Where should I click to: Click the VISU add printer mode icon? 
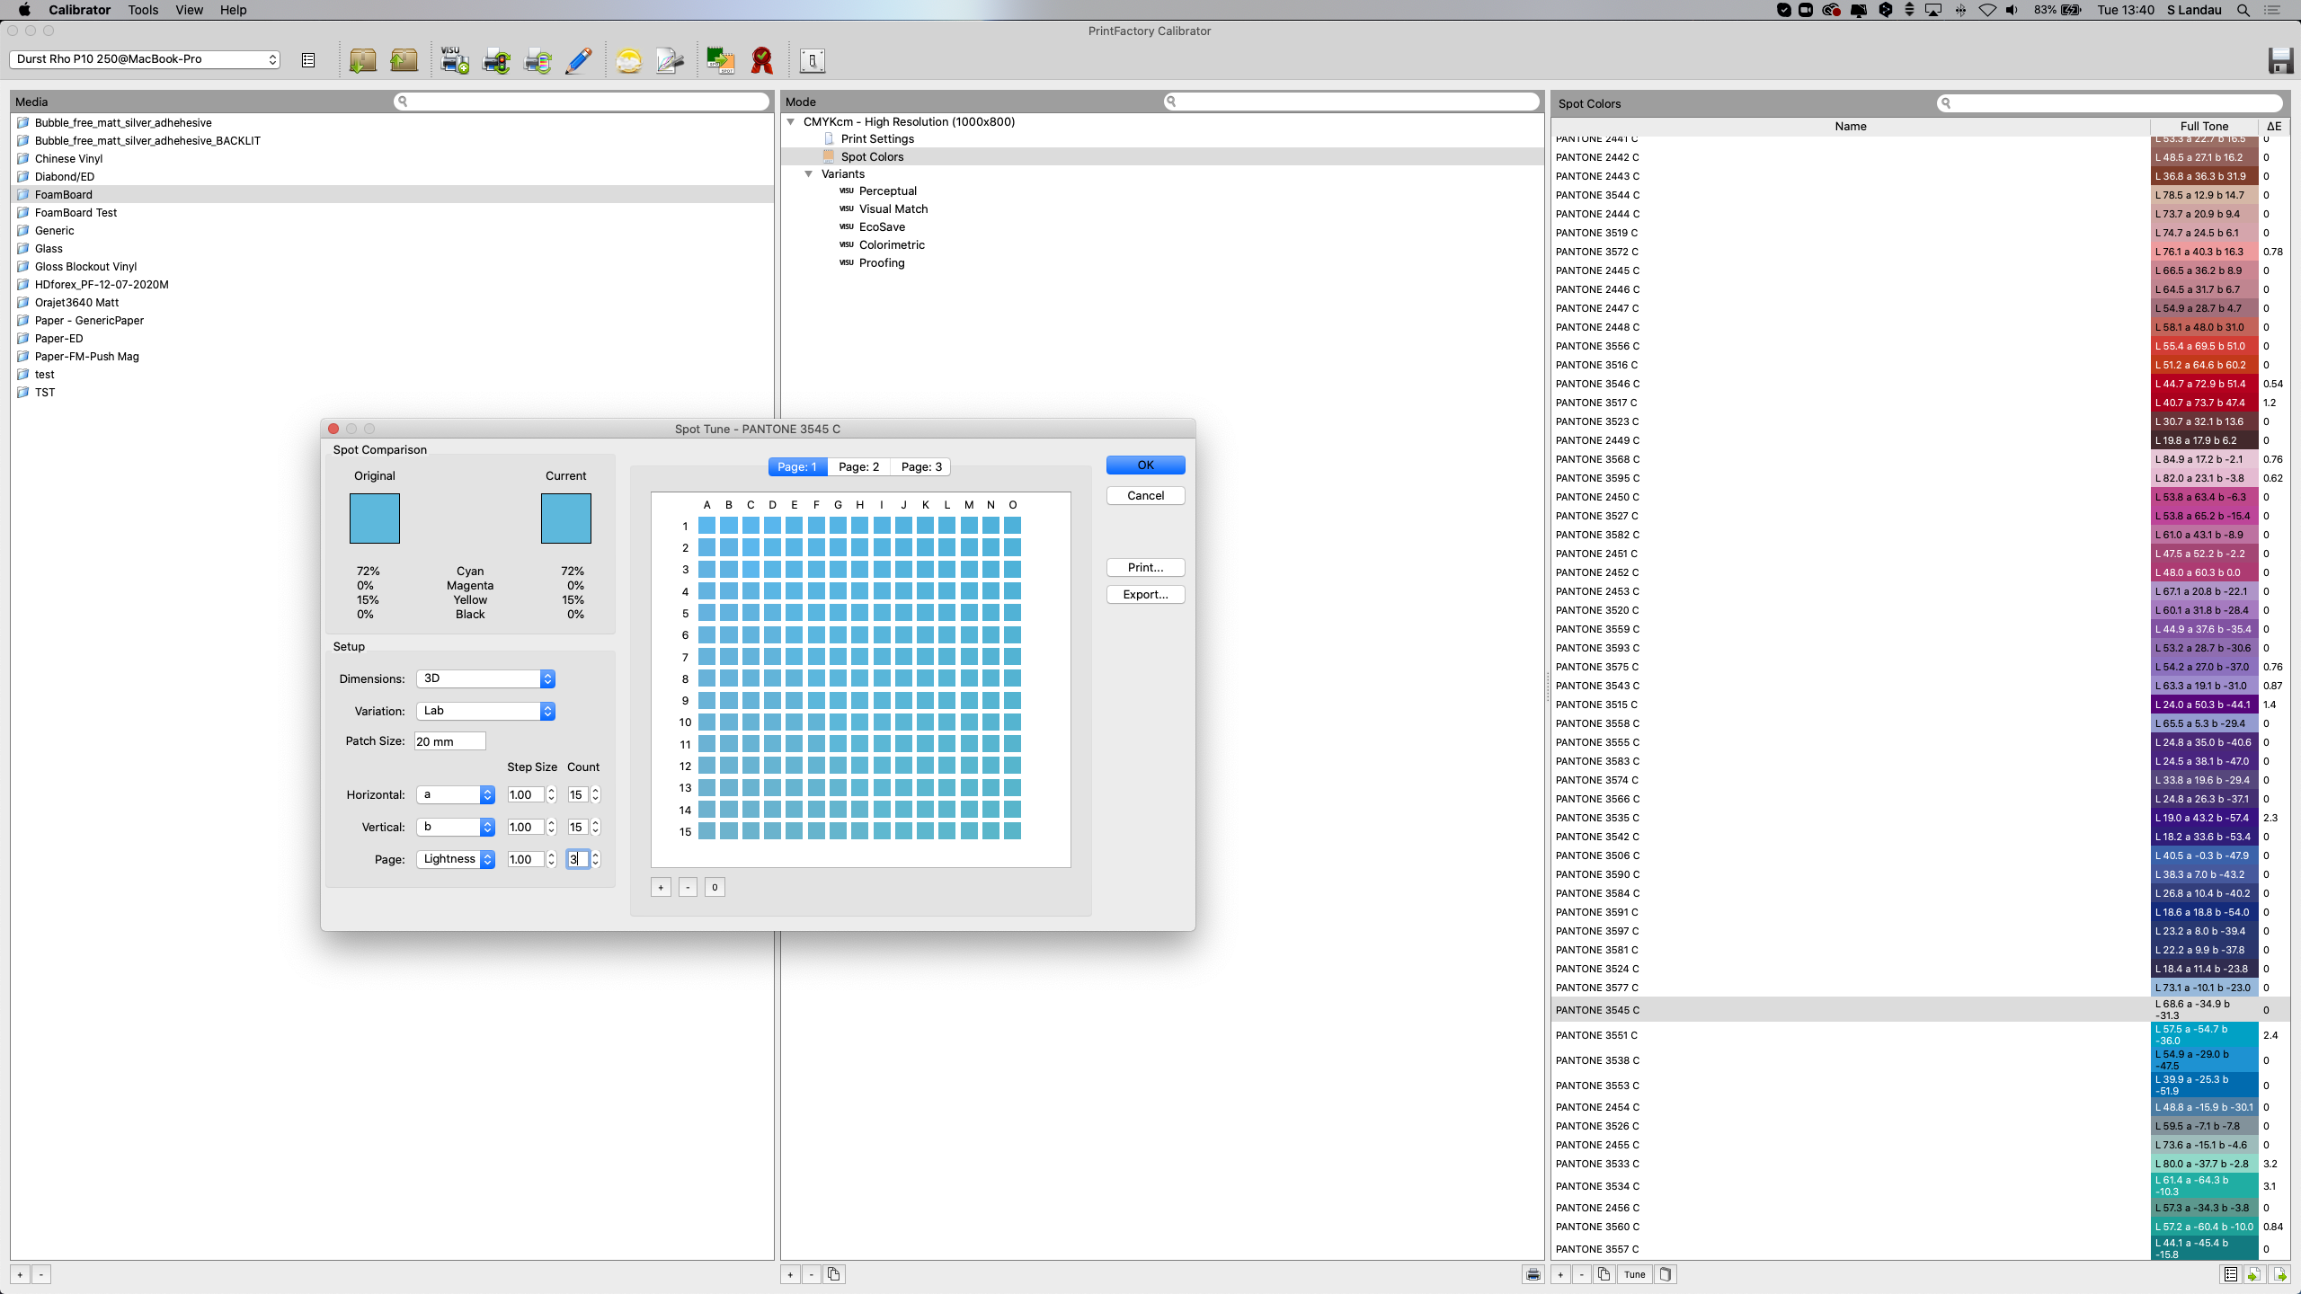455,60
